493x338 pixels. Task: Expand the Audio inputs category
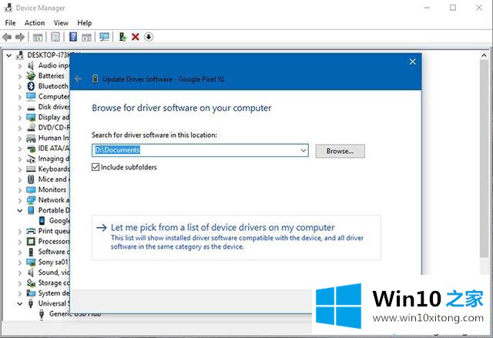20,66
